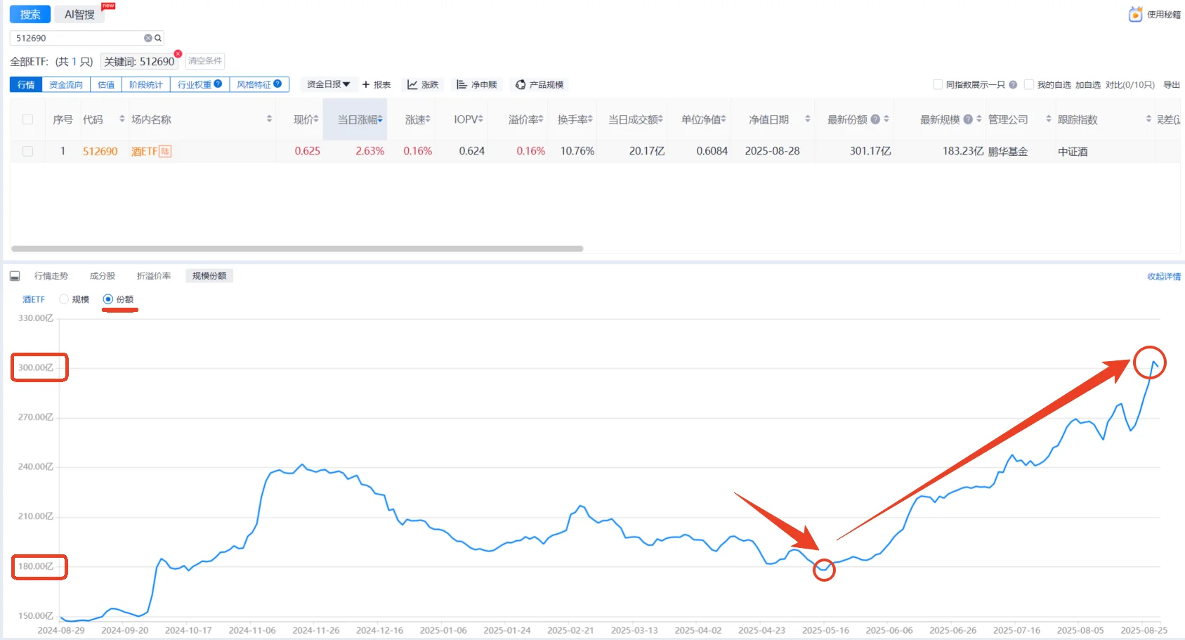The image size is (1185, 640).
Task: Click the 鹏华基金 cell
Action: [x=1008, y=151]
